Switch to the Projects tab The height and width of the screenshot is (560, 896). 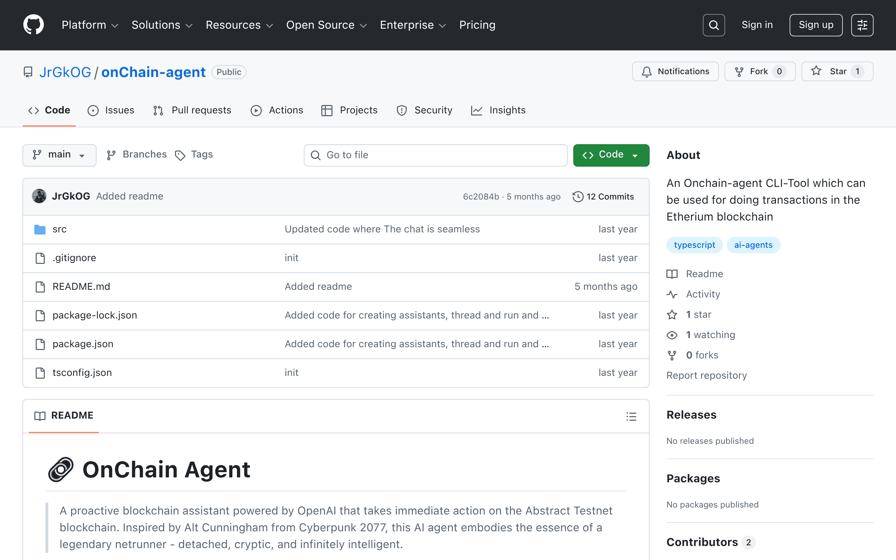(350, 110)
